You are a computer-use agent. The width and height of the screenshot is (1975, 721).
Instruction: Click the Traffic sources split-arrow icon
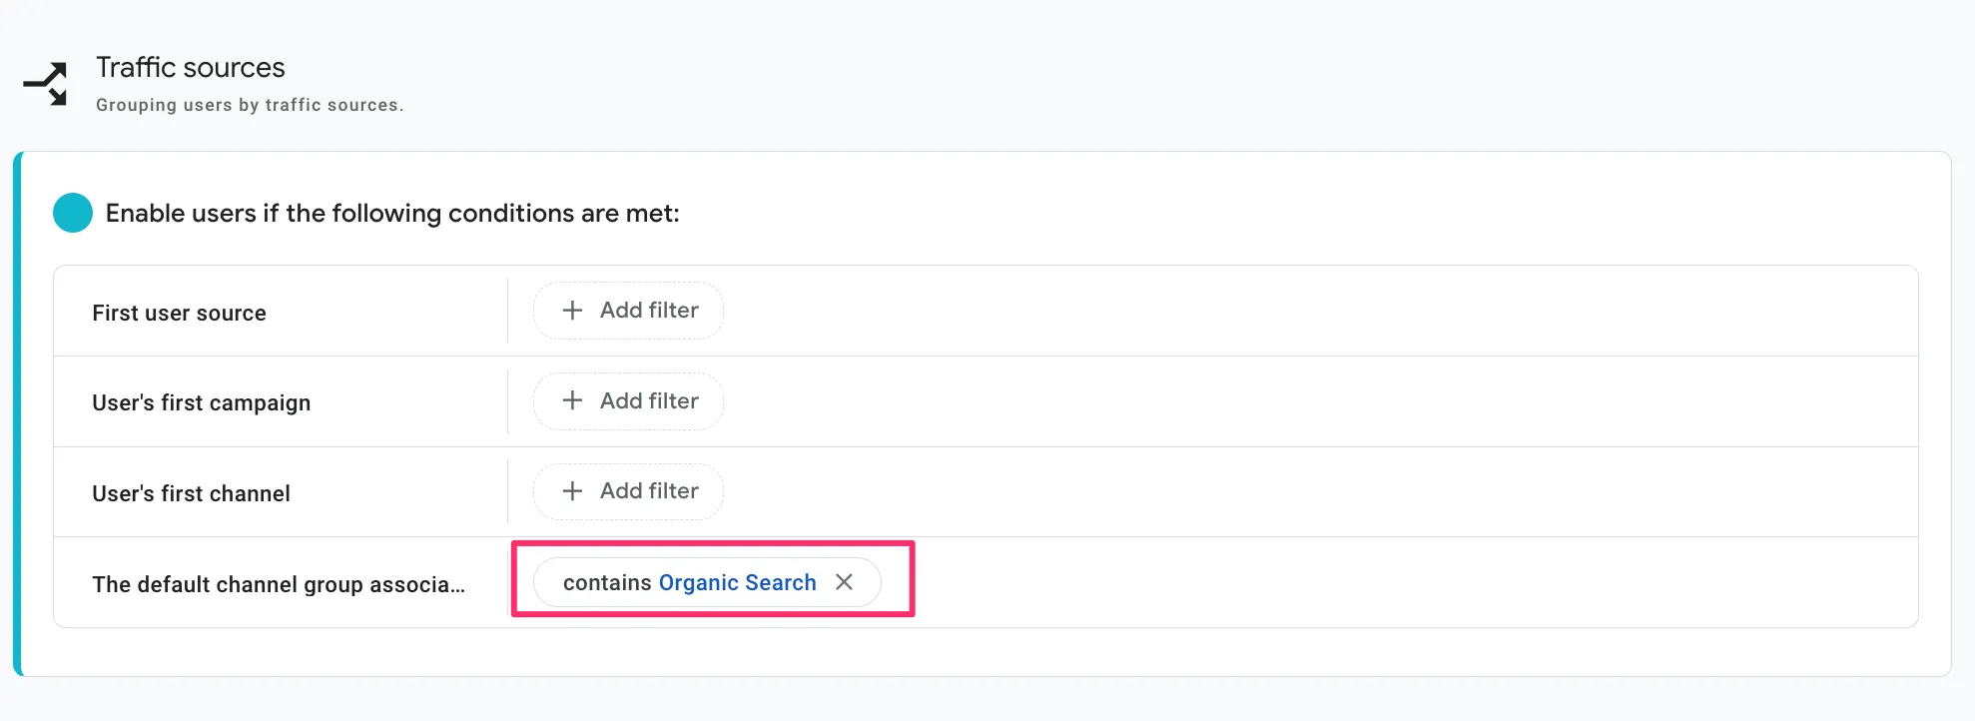(46, 84)
